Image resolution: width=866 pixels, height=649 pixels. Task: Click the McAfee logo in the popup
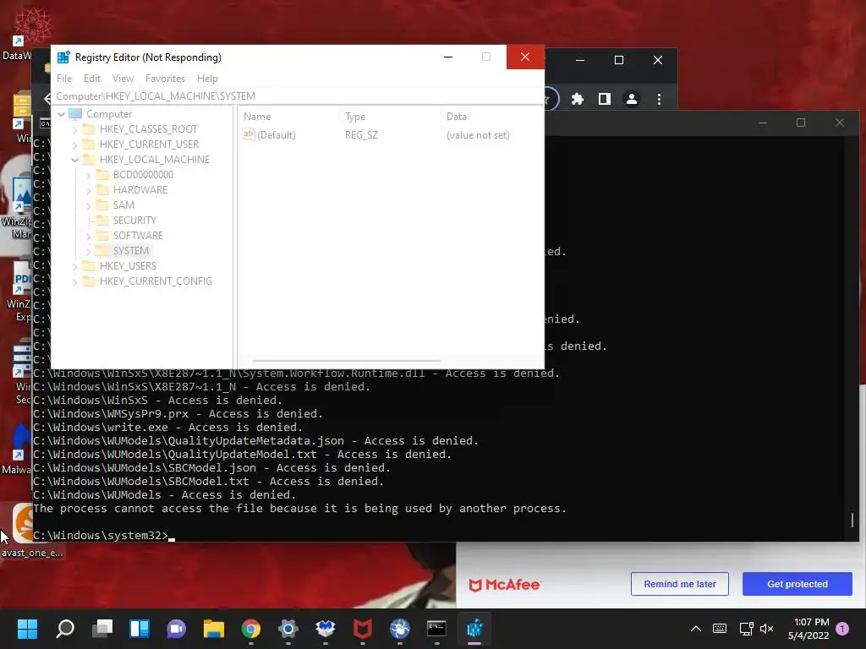504,585
